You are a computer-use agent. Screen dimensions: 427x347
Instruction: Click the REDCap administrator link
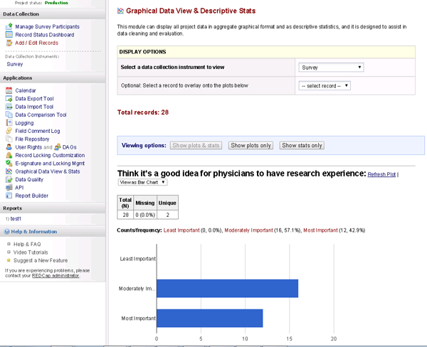(56, 275)
